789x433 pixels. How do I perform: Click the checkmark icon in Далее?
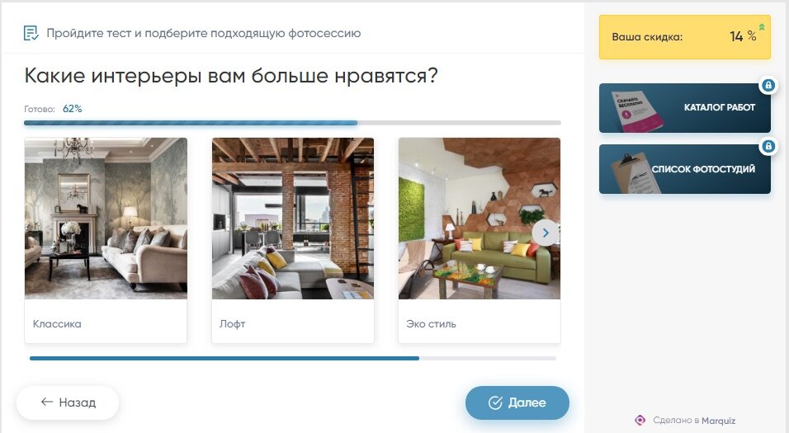[x=496, y=402]
